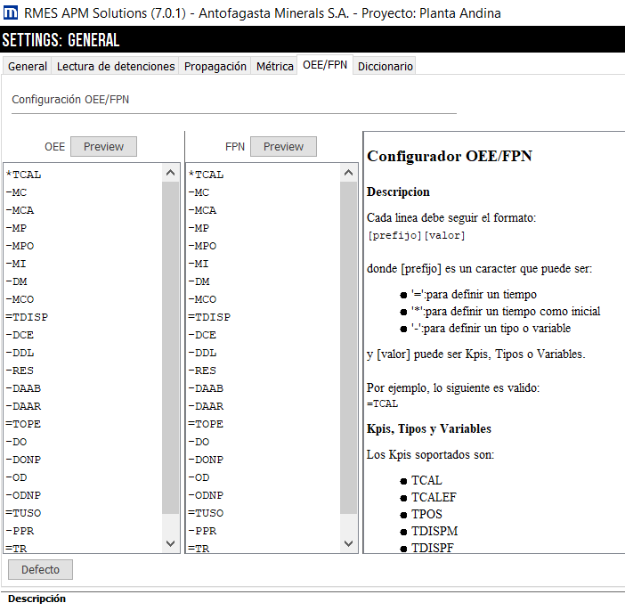The image size is (625, 611).
Task: Switch to the General tab
Action: 28,67
